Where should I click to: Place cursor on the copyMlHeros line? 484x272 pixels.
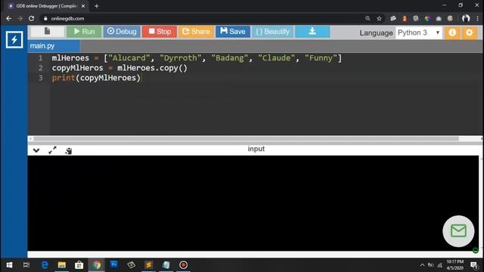point(119,68)
